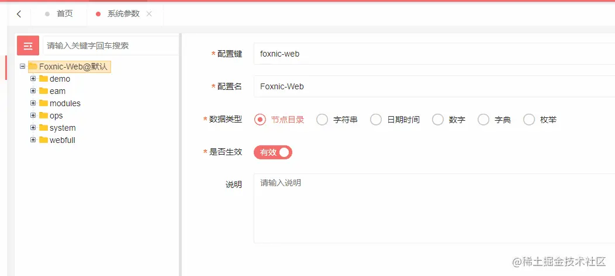
Task: Click the red menu toggle button
Action: [x=28, y=46]
